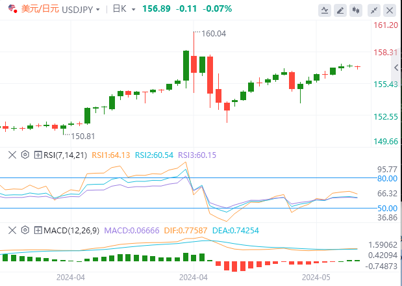402x286 pixels.
Task: Open MACD indicator settings gear
Action: coord(25,230)
